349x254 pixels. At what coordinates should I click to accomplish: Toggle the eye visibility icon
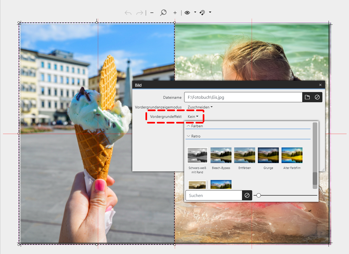pyautogui.click(x=187, y=13)
